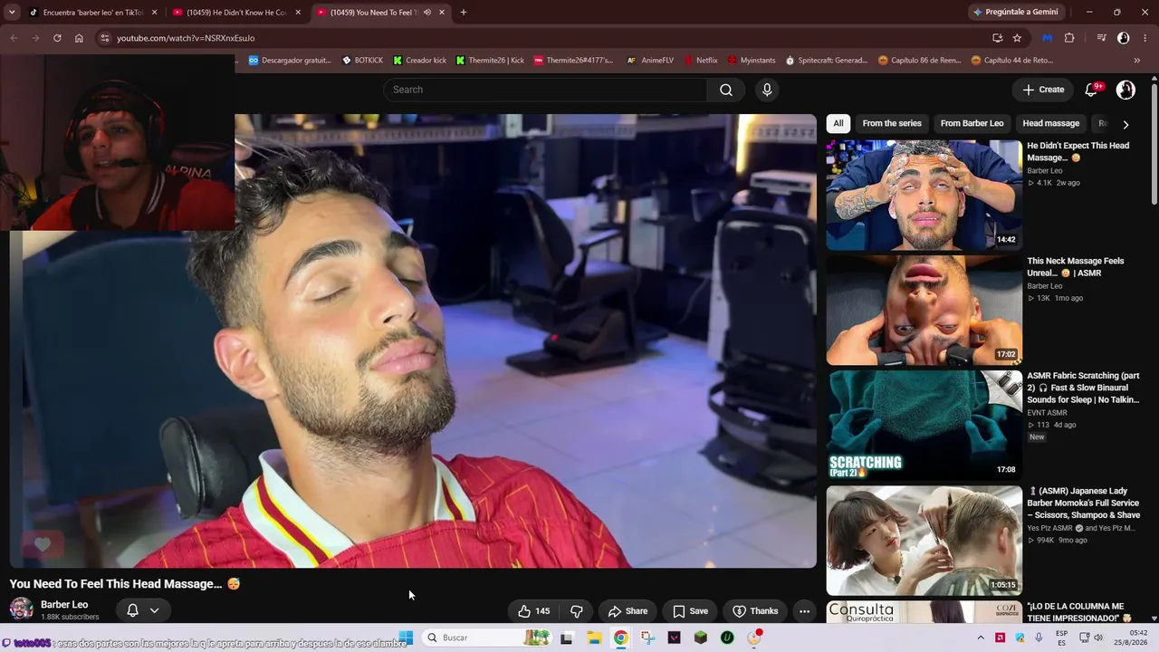Click the microphone icon in system tray
Viewport: 1159px width, 652px height.
pos(1039,638)
